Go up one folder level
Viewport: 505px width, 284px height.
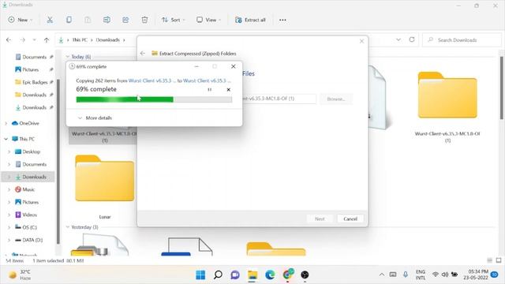(47, 40)
